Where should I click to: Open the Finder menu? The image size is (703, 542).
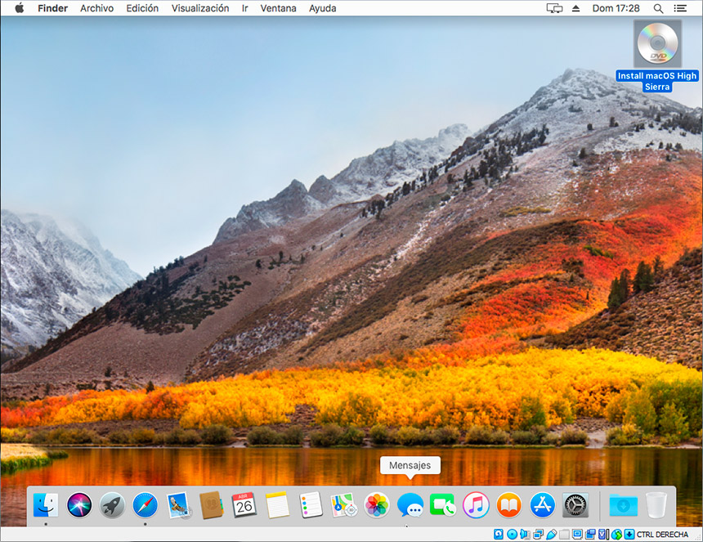pos(52,8)
